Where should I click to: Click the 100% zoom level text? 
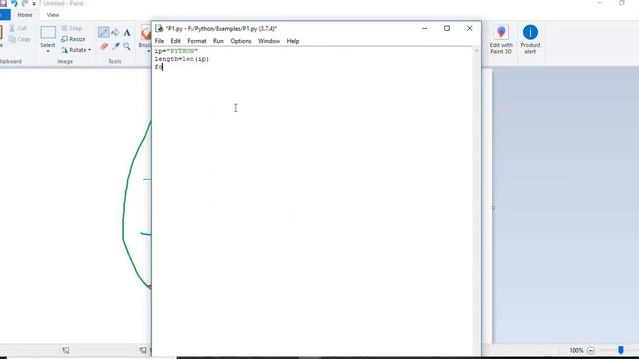point(576,350)
